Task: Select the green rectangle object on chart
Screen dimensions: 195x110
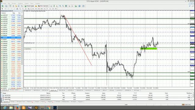Action: tap(149, 49)
